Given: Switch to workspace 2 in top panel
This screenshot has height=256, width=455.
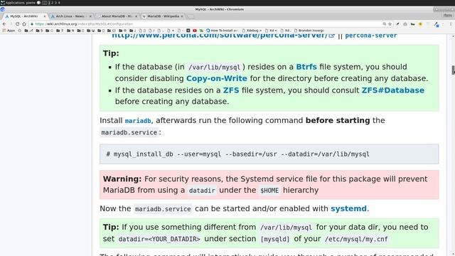Looking at the screenshot, I should click(x=52, y=3).
